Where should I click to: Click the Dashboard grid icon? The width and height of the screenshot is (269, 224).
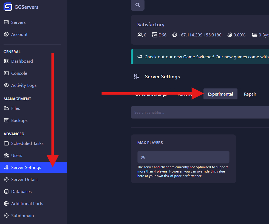pyautogui.click(x=6, y=61)
